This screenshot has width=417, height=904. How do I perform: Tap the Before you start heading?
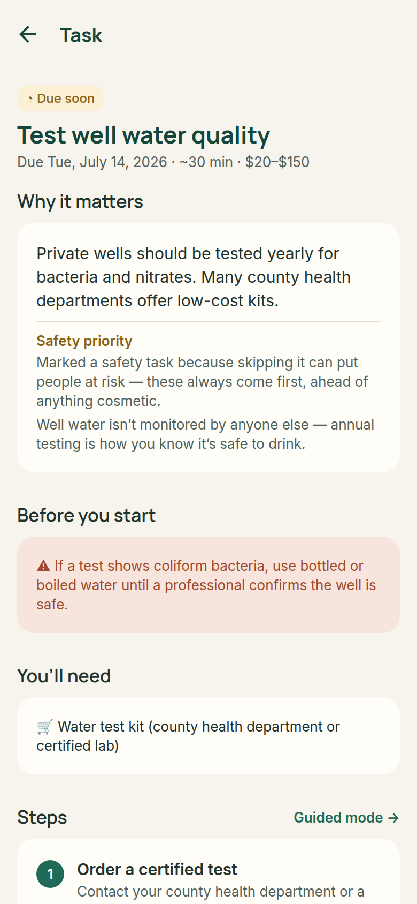pos(87,515)
